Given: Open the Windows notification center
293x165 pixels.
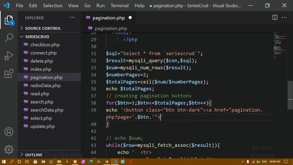Looking at the screenshot, I should click(x=286, y=162).
